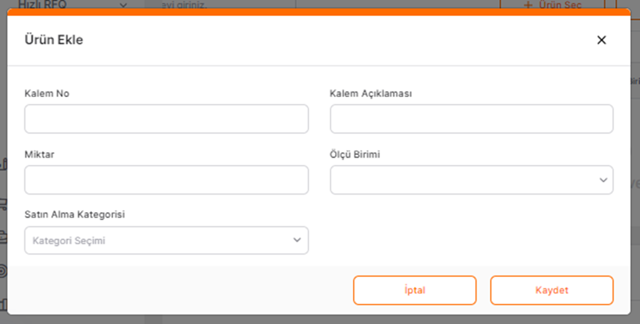Expand the Ölçü Birimi dropdown
Screen dimensions: 640x324
point(471,180)
